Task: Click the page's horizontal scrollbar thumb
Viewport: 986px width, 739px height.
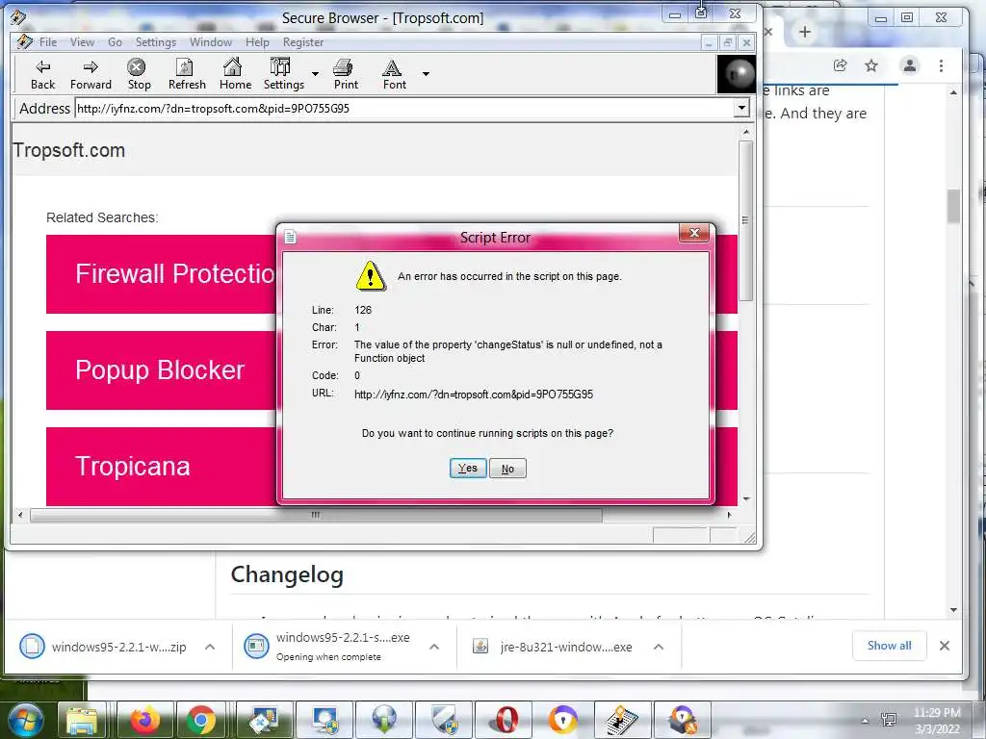Action: click(x=316, y=516)
